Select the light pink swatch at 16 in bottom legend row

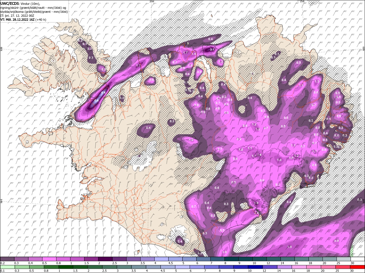click(299, 267)
